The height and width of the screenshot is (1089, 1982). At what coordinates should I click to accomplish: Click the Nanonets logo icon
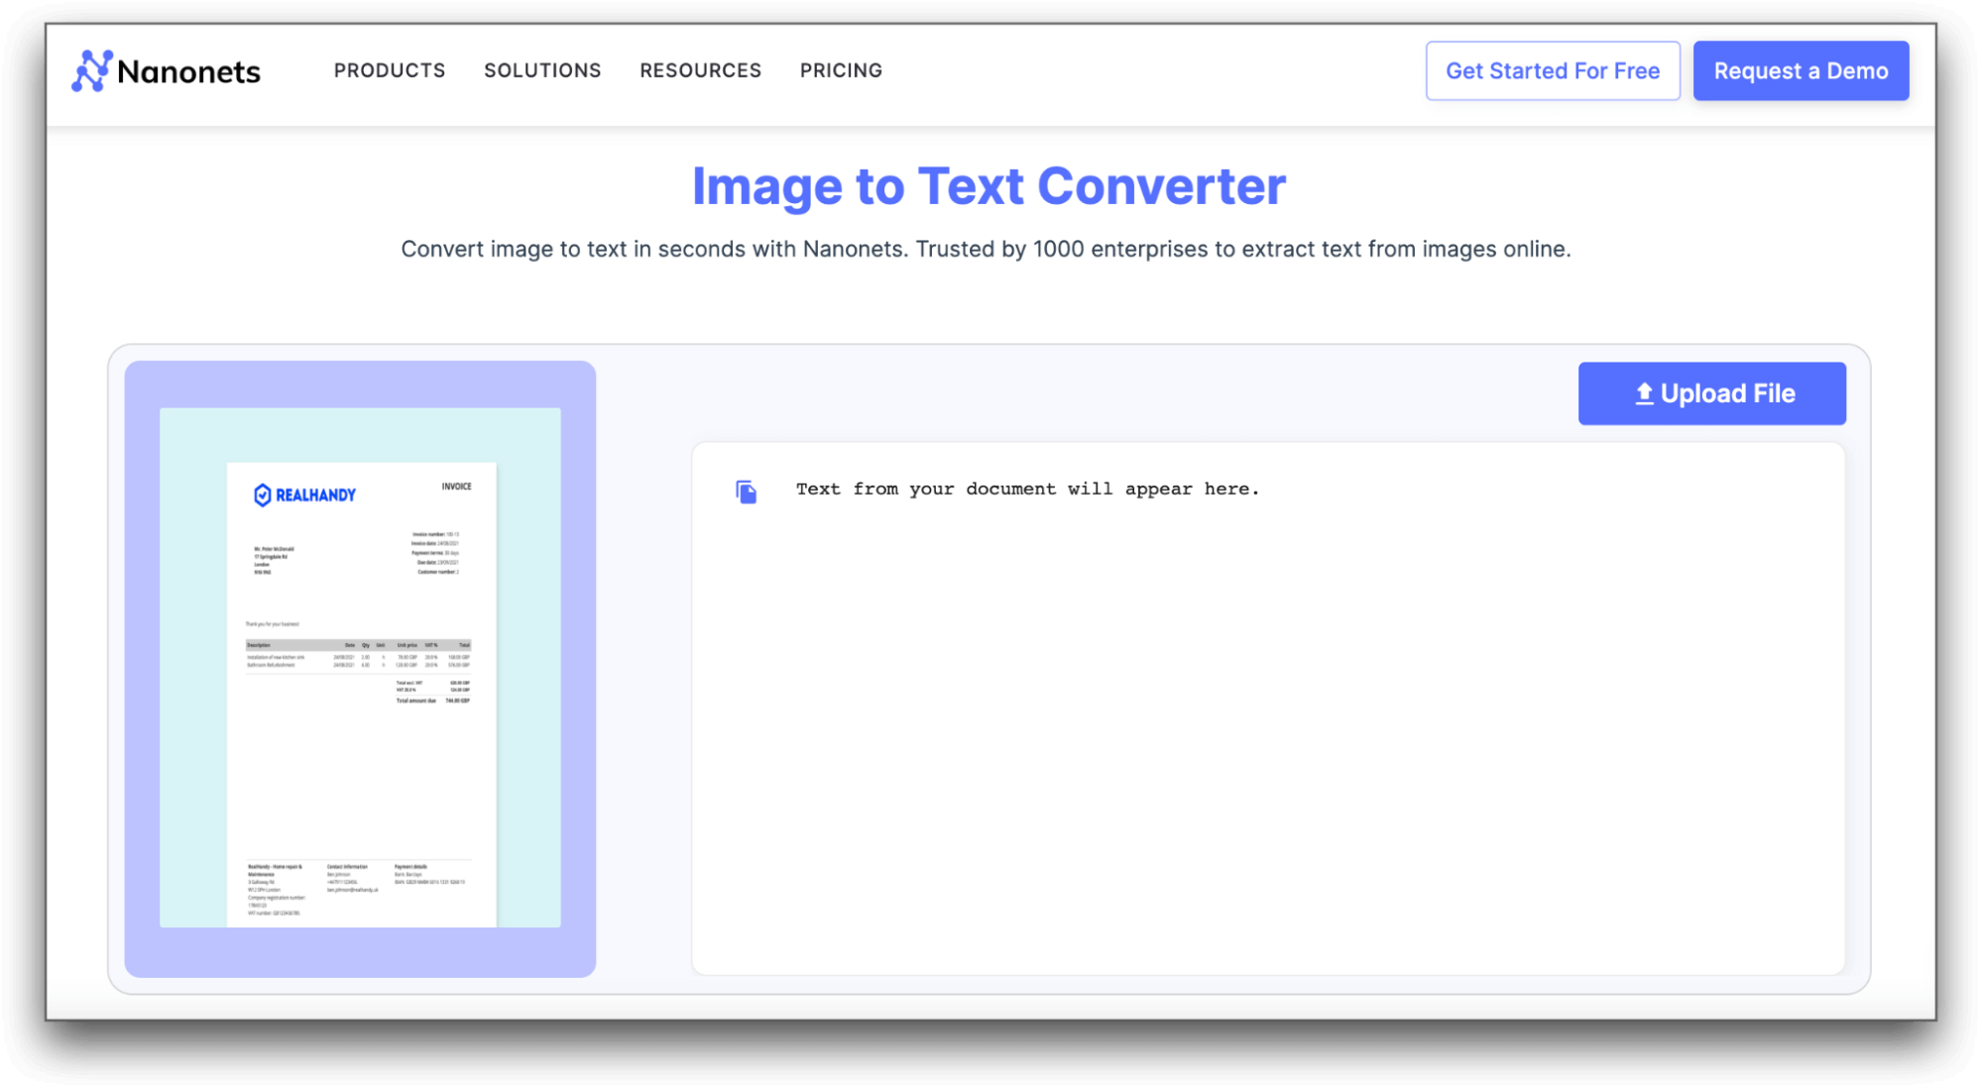coord(91,71)
